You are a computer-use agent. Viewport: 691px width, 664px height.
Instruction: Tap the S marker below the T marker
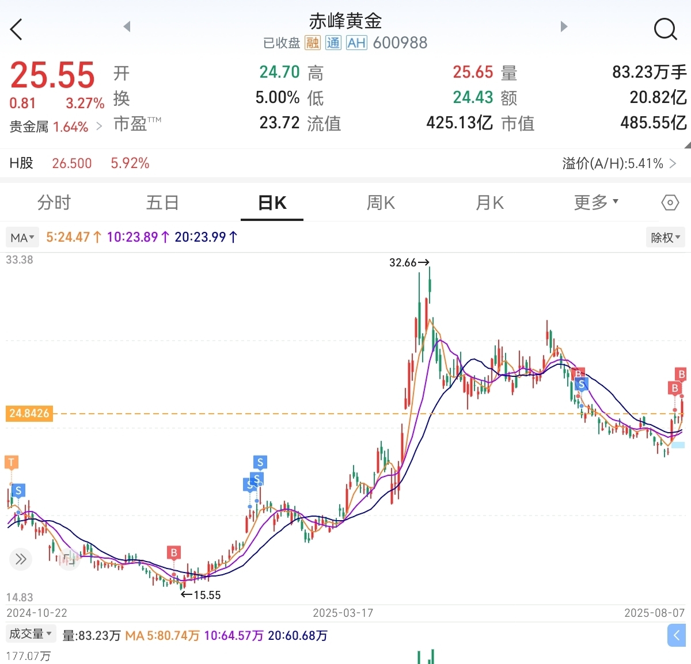click(18, 490)
